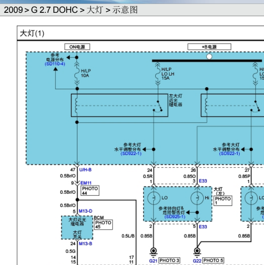Click the Hi lamp symbol in left headlight
This screenshot has height=265, width=264.
point(197,198)
